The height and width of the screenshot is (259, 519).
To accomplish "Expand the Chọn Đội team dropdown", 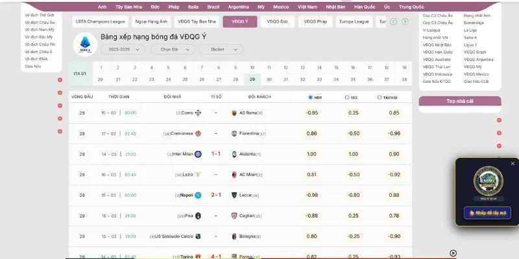I will pyautogui.click(x=172, y=49).
